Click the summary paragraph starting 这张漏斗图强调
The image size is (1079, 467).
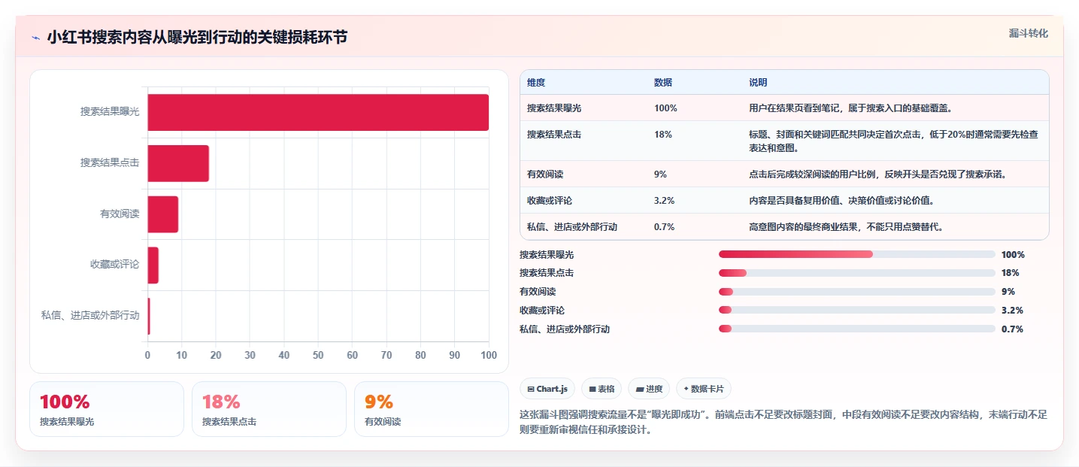coord(783,422)
